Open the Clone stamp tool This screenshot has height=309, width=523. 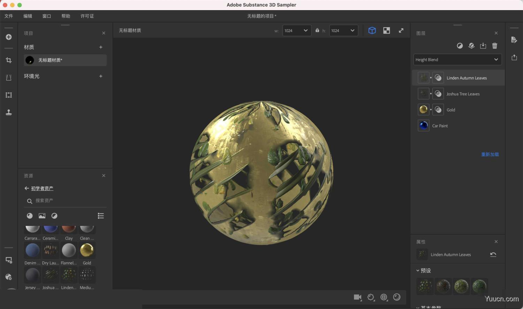tap(9, 112)
